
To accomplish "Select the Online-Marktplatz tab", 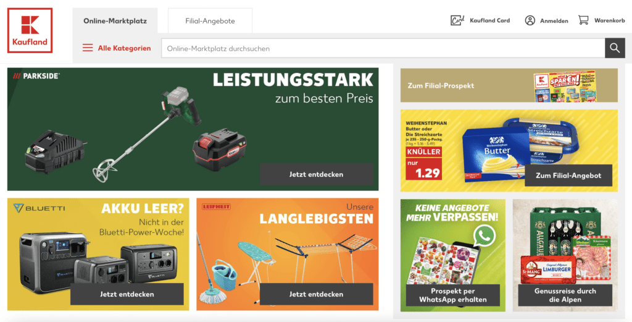I will [115, 20].
